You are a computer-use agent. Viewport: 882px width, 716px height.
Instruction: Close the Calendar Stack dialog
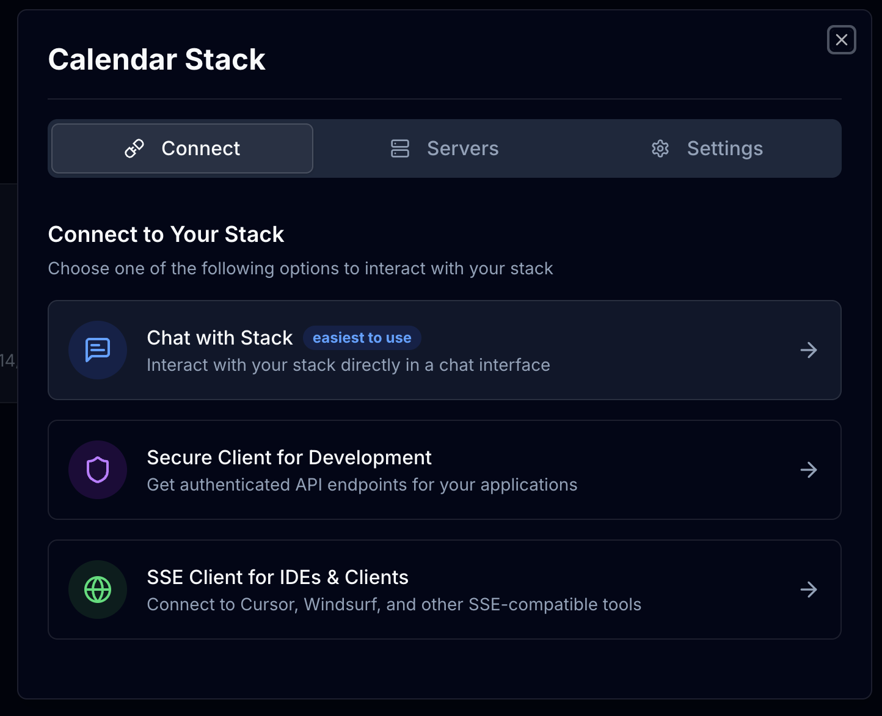pos(841,40)
